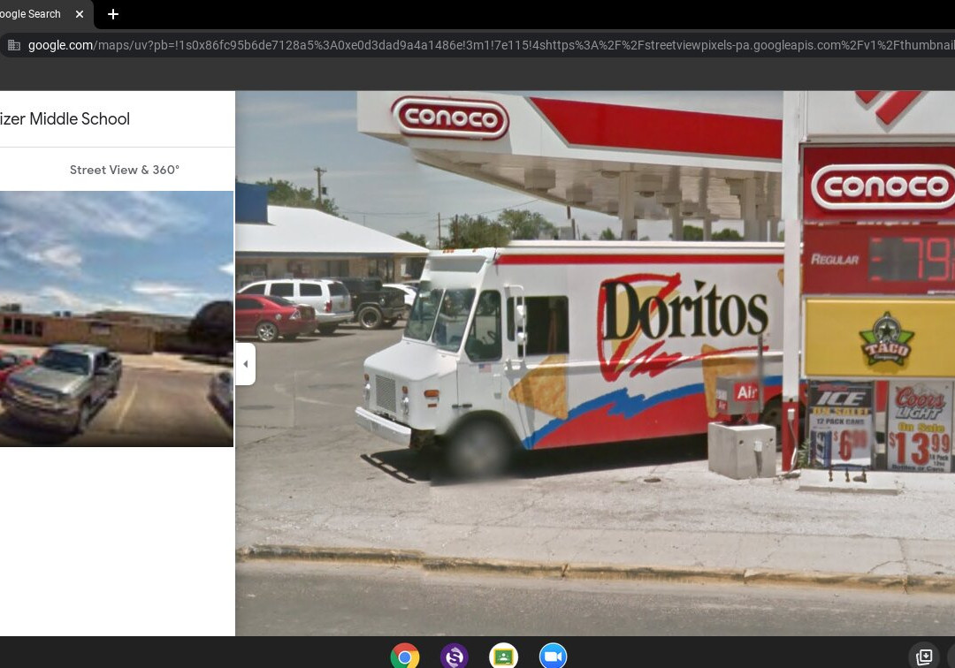Click the google.com text in the address bar
Screen dimensions: 955x668
coord(60,45)
